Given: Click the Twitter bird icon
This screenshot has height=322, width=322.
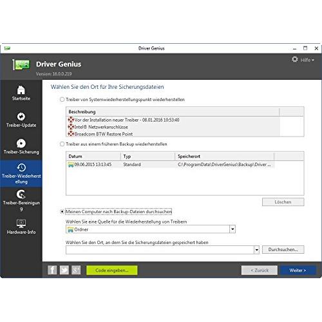Looking at the screenshot, I should (64, 270).
